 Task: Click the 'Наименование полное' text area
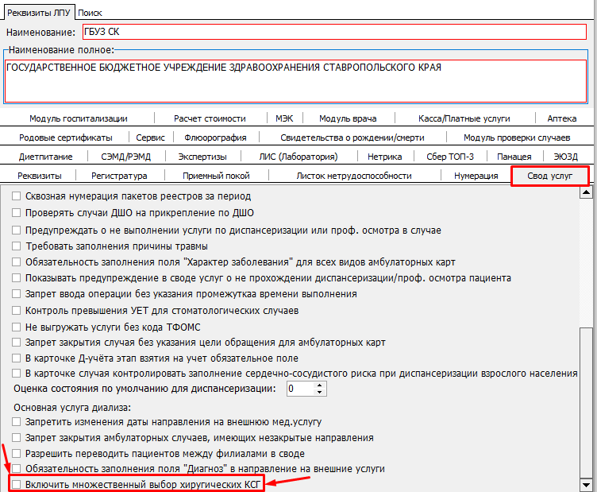click(x=298, y=79)
